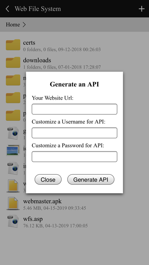Focus the Your Website Url field
The height and width of the screenshot is (265, 149).
coord(74,109)
